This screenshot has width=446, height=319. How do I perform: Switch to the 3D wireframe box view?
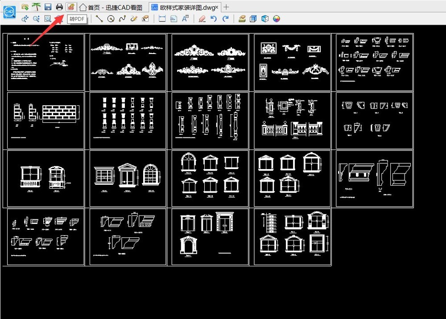(x=253, y=19)
